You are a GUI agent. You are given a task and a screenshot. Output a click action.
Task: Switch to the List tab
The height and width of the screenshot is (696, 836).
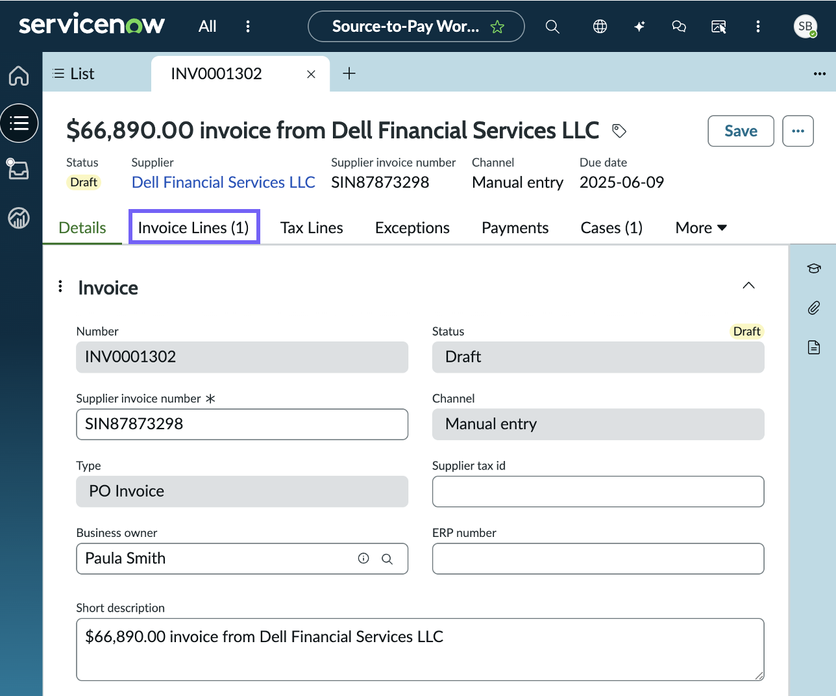click(x=73, y=73)
